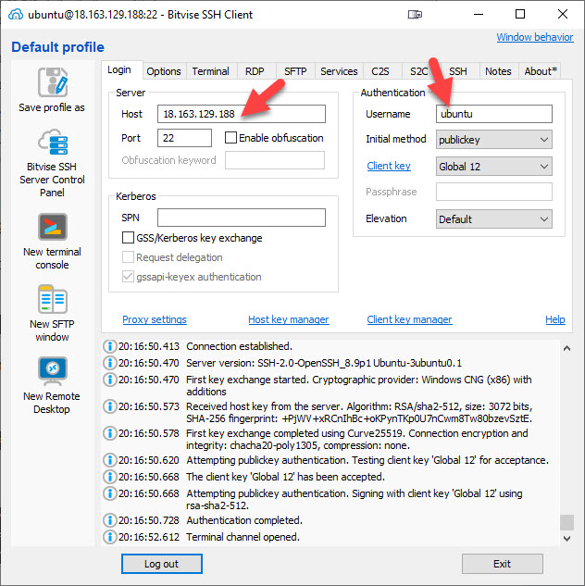
Task: Click the log scrollbar up arrow
Action: (566, 348)
